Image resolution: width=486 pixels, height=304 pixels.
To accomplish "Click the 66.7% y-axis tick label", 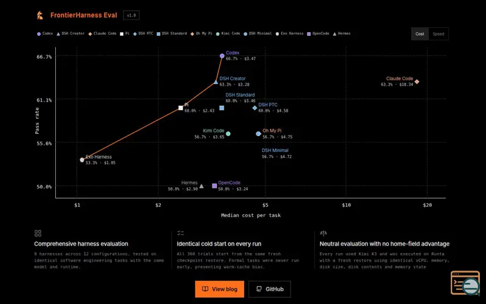I will [44, 57].
